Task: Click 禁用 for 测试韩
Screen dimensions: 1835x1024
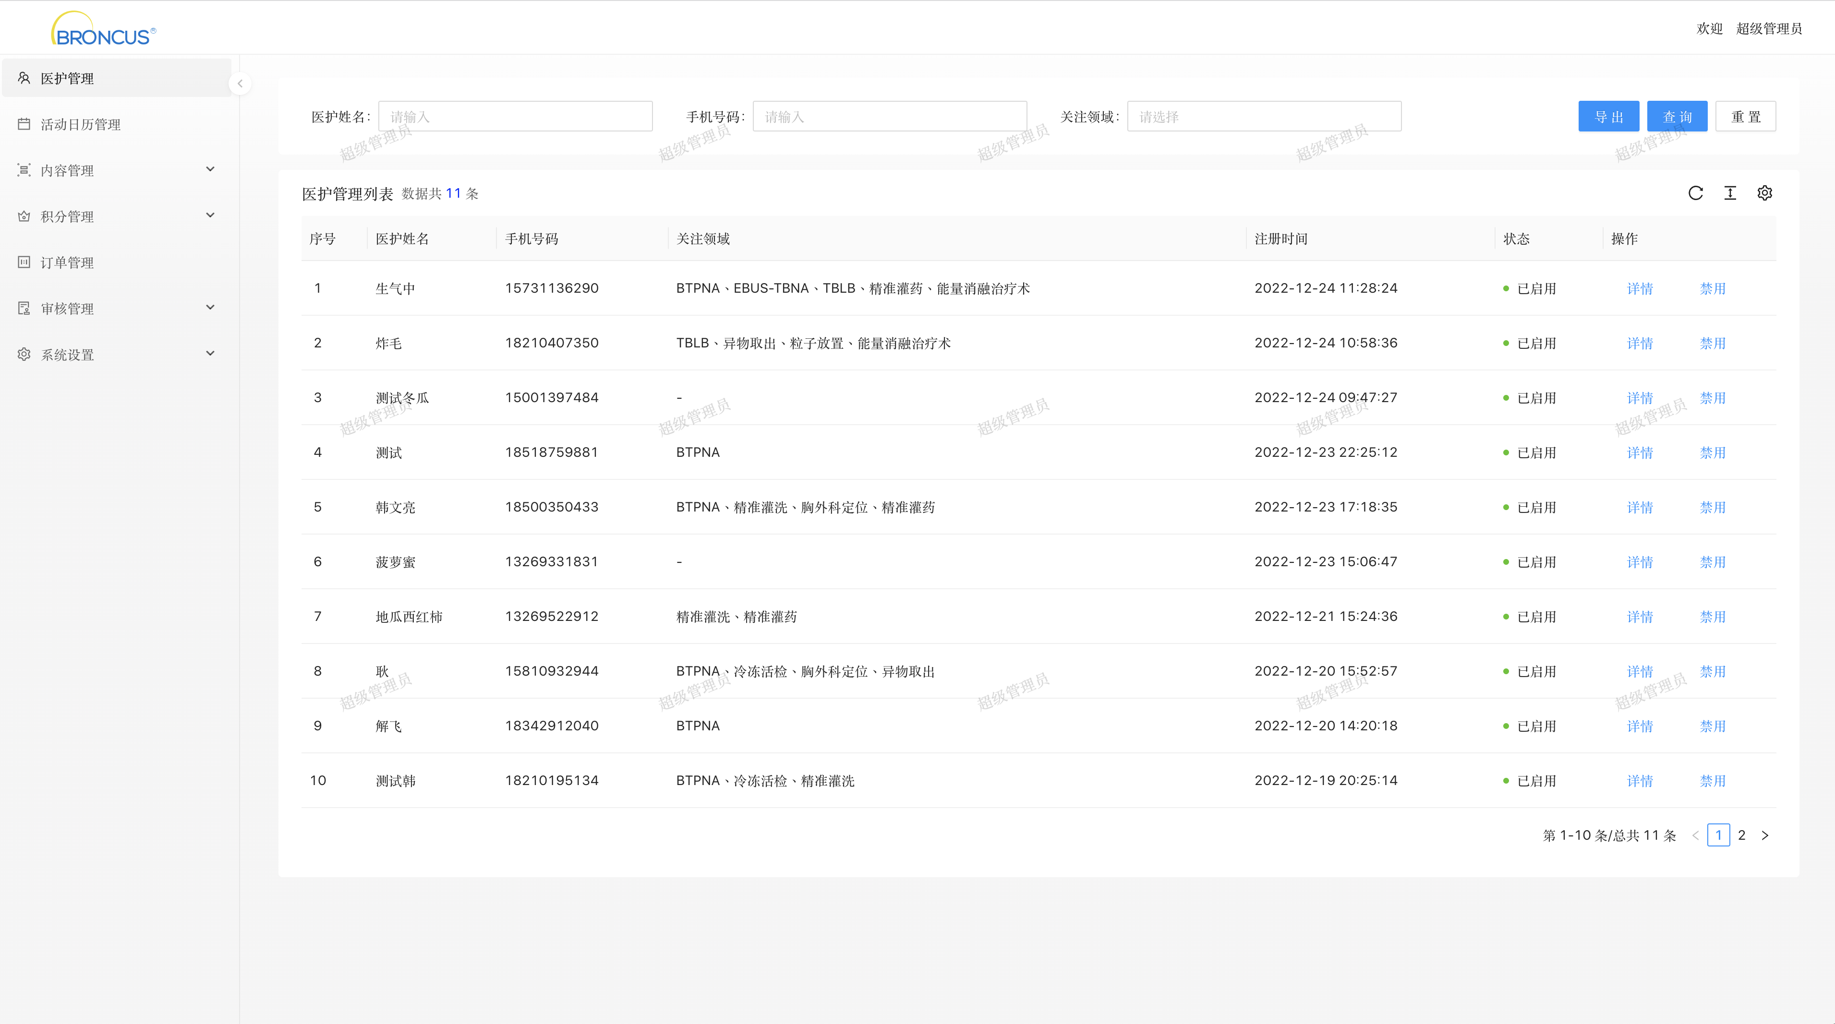Action: tap(1713, 780)
